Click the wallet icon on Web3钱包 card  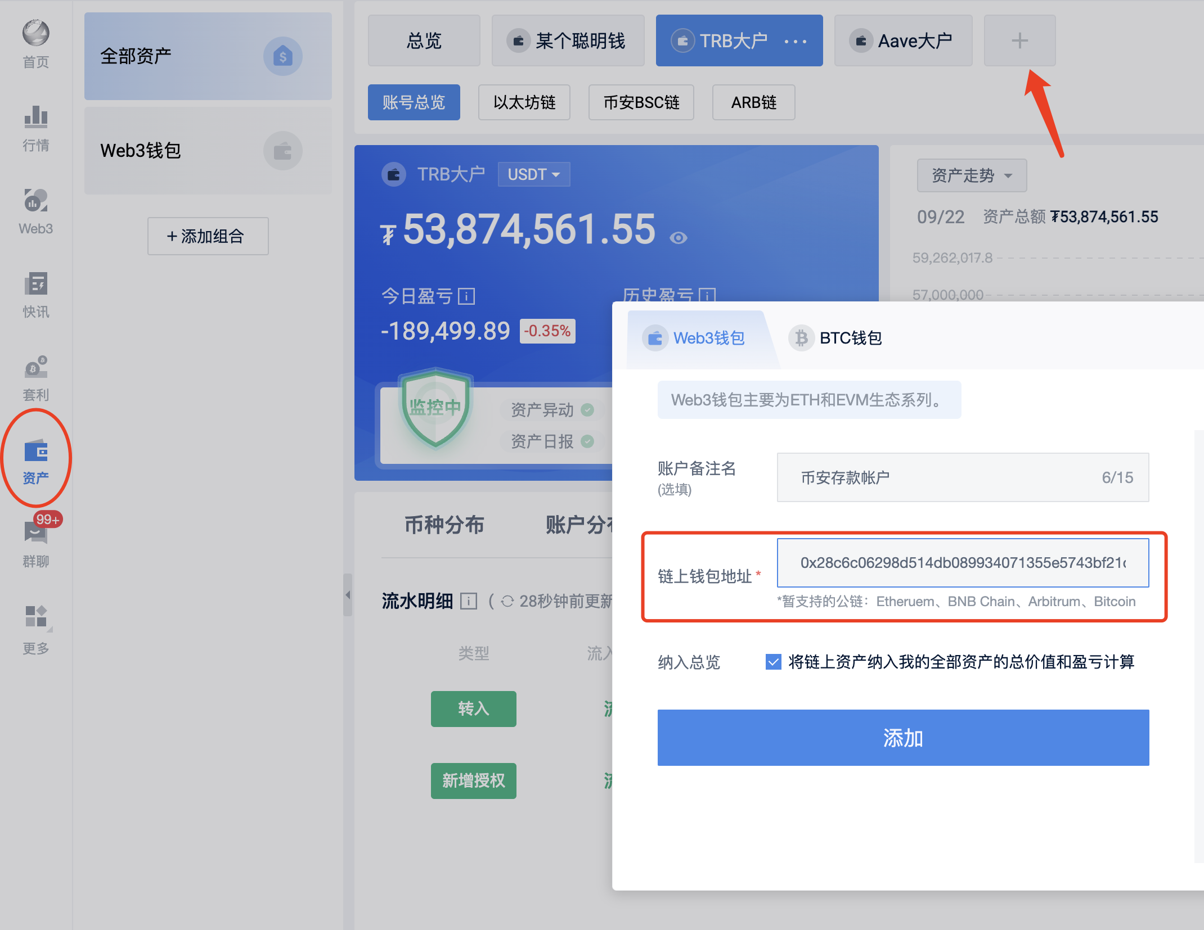coord(283,151)
